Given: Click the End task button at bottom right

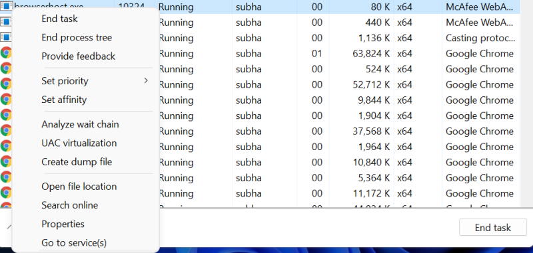Looking at the screenshot, I should (x=492, y=227).
